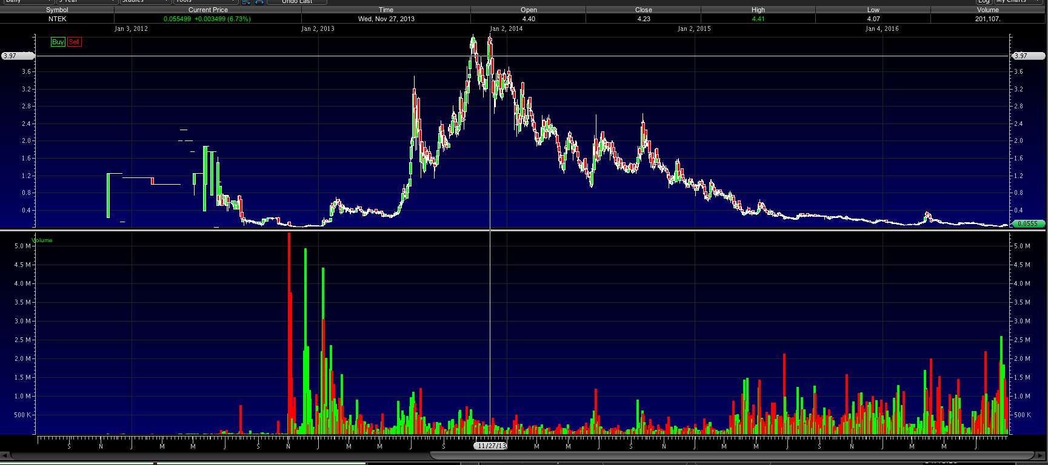Click the Open column header
Viewport: 1048px width, 465px height.
529,10
